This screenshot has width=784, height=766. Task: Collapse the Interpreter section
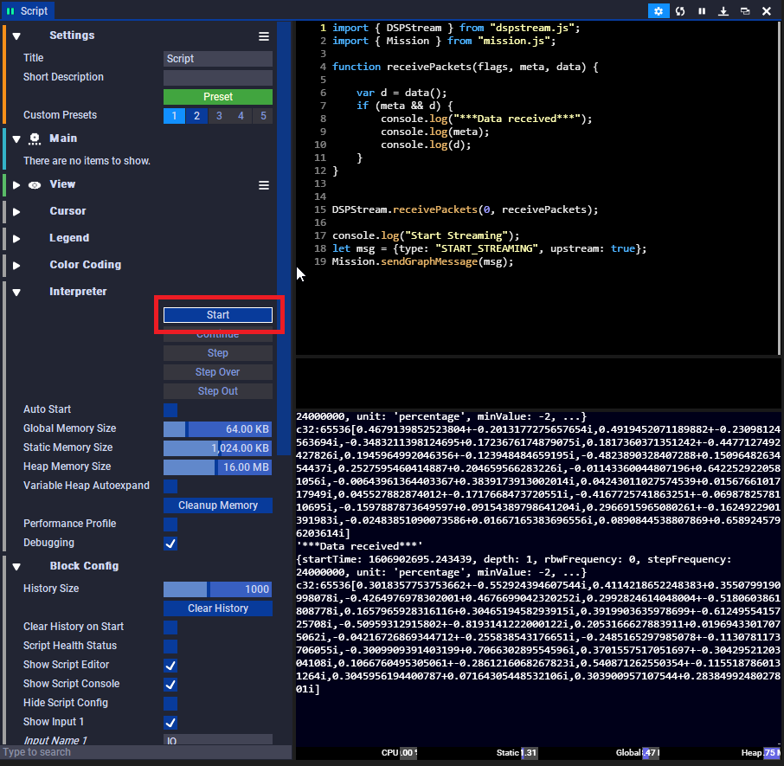tap(16, 293)
